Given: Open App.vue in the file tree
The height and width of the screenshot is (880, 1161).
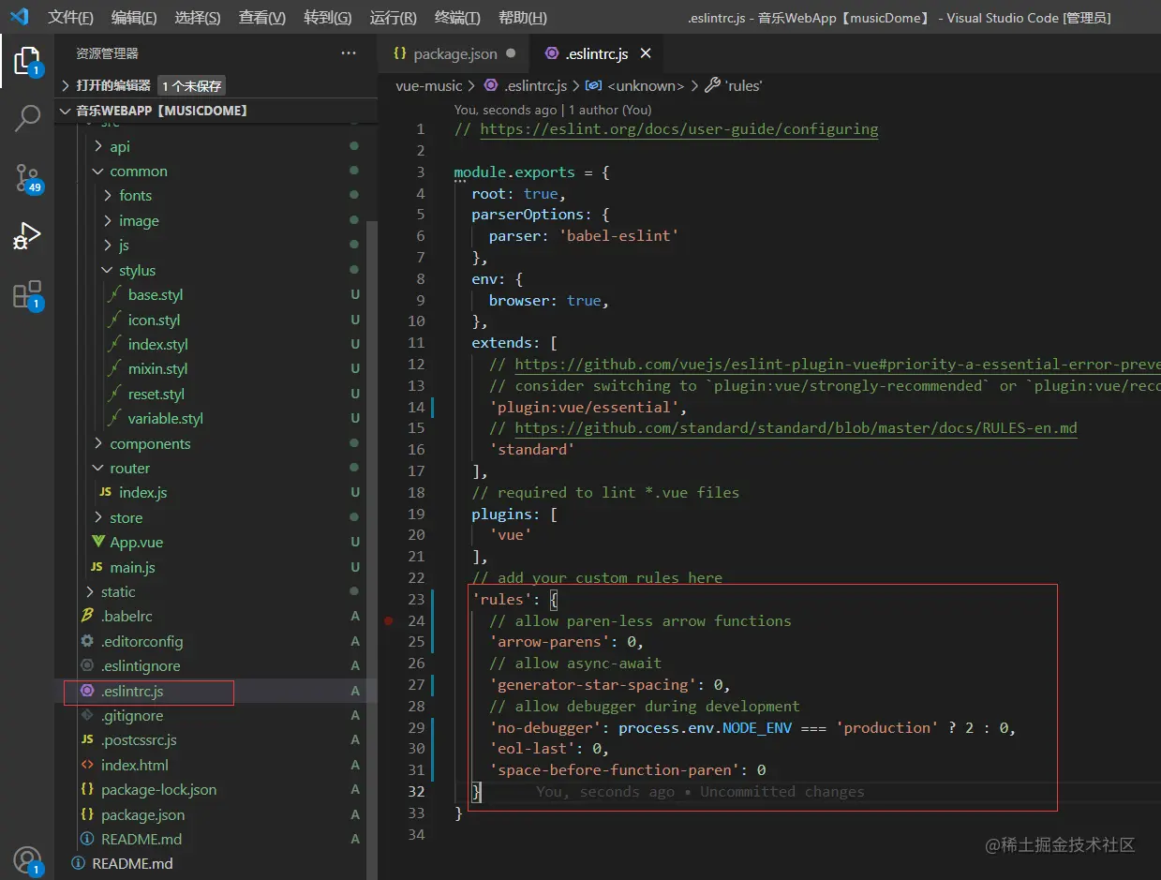Looking at the screenshot, I should [136, 542].
